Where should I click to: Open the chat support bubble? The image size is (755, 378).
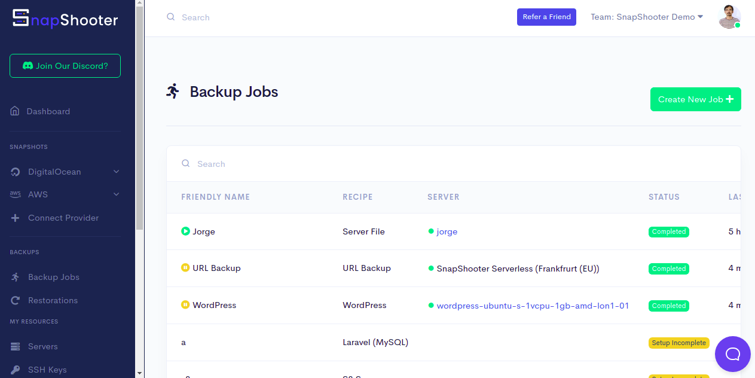pos(733,353)
